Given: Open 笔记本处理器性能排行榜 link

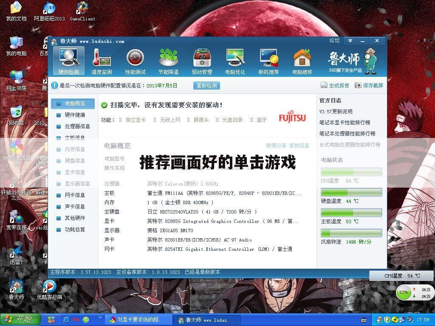Looking at the screenshot, I should (x=347, y=134).
